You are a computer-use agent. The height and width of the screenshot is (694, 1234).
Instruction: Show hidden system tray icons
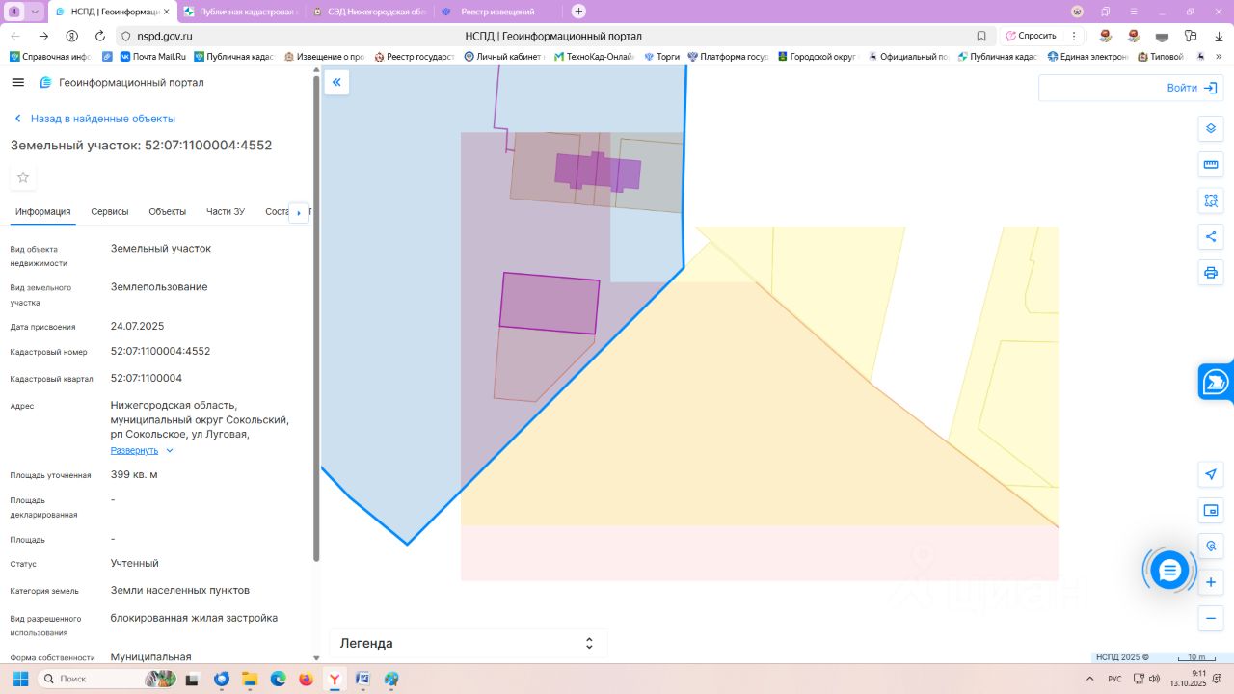1089,679
